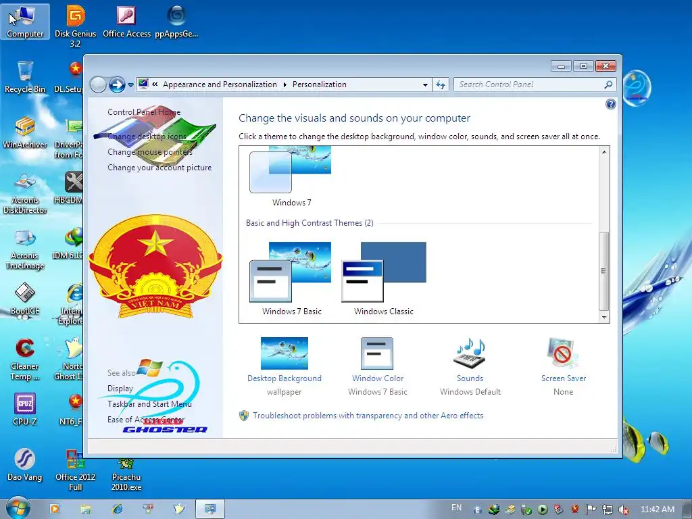Select the Windows 7 Aero theme
Viewport: 692px width, 519px height.
point(291,178)
